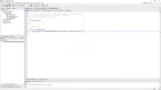Click the globe browser selection icon
This screenshot has height=90, width=161.
coord(31,5)
